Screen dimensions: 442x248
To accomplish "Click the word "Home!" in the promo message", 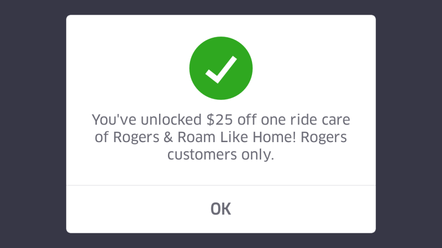I will (x=274, y=137).
